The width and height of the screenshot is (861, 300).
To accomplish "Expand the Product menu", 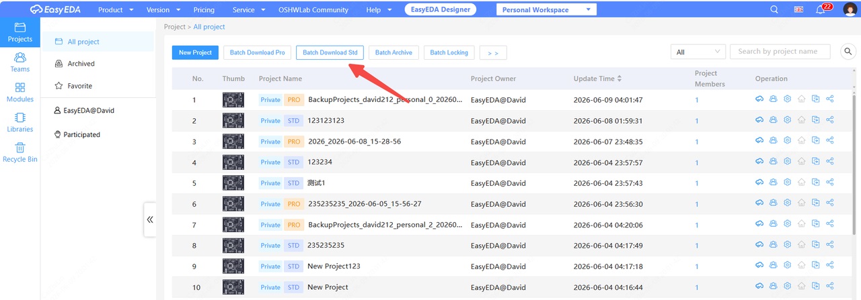I will point(115,10).
